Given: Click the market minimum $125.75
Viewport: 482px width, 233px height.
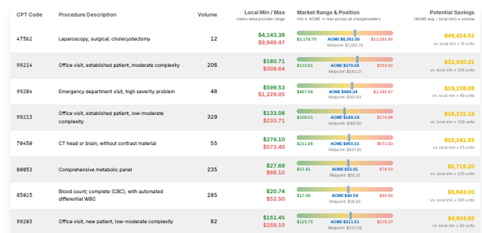Looking at the screenshot, I should click(305, 222).
